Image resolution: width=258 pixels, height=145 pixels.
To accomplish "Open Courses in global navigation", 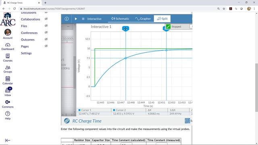I will point(8,58).
